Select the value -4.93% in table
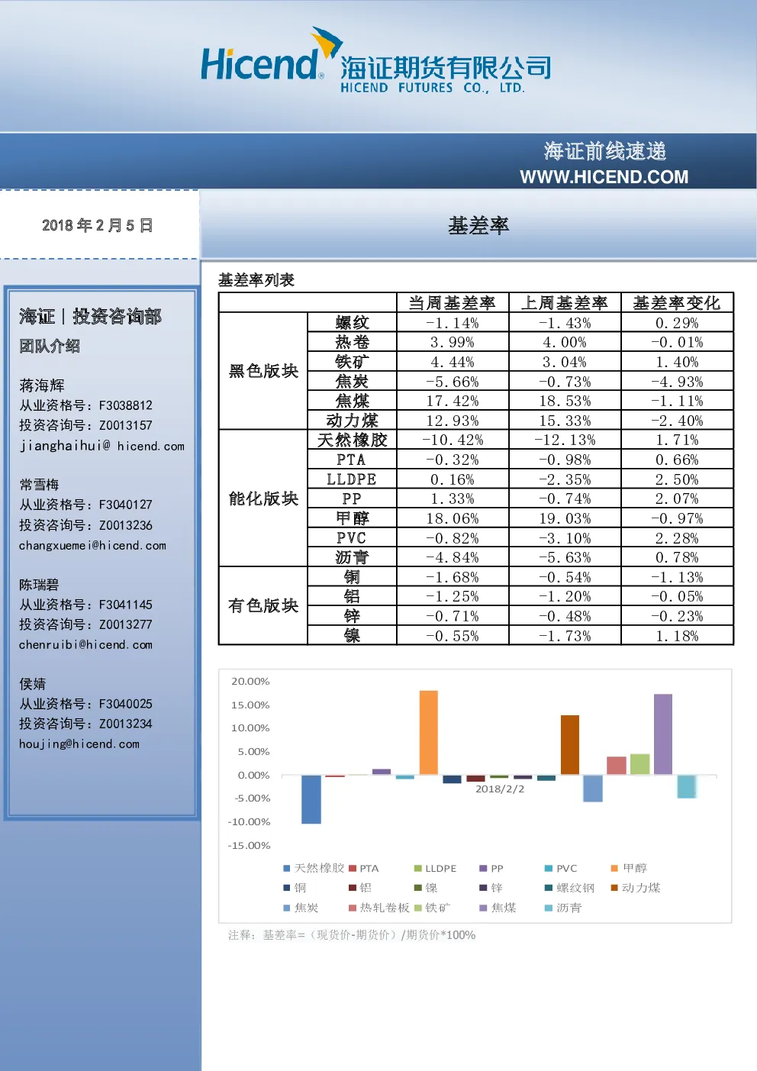 (x=677, y=382)
